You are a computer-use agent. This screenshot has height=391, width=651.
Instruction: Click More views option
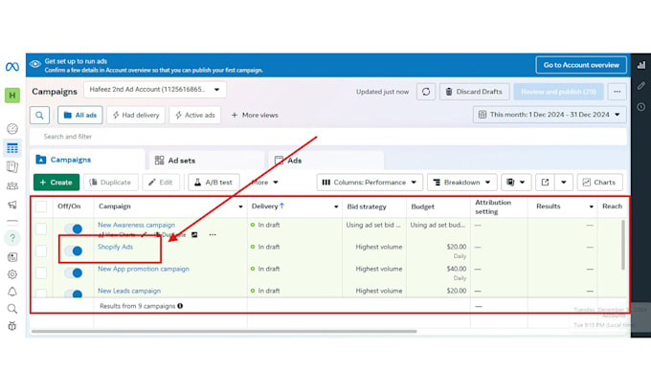coord(255,116)
